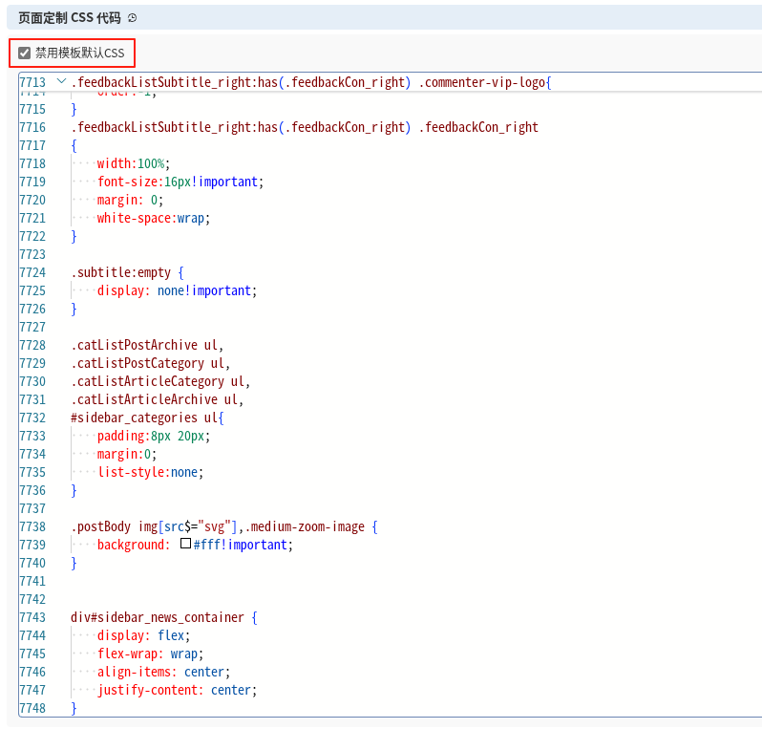The width and height of the screenshot is (762, 729).
Task: Click 'justify-content: center;' on line 7747
Action: click(x=177, y=690)
